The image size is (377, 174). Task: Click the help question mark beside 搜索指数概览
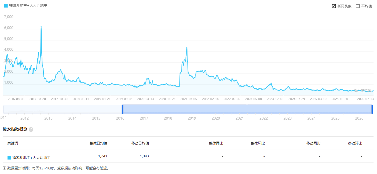31,129
